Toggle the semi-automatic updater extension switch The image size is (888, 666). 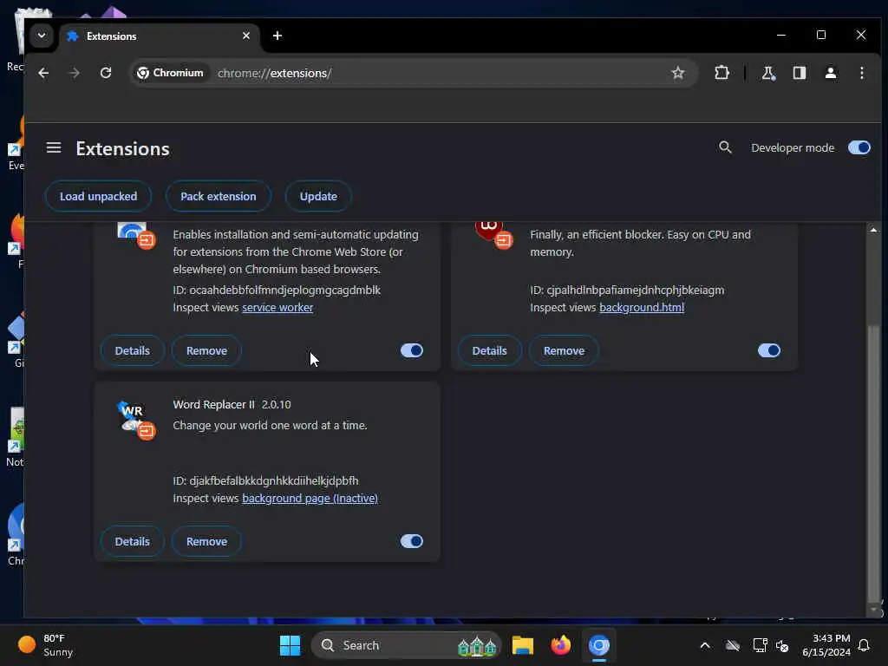tap(412, 350)
